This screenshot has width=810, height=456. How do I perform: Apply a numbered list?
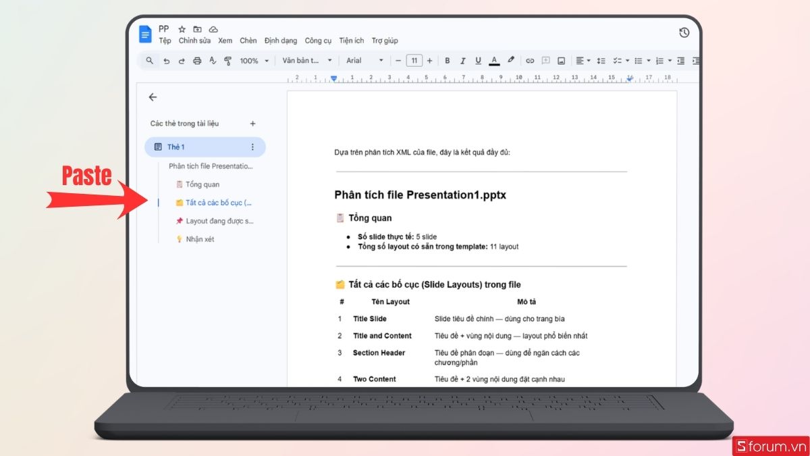(x=659, y=61)
